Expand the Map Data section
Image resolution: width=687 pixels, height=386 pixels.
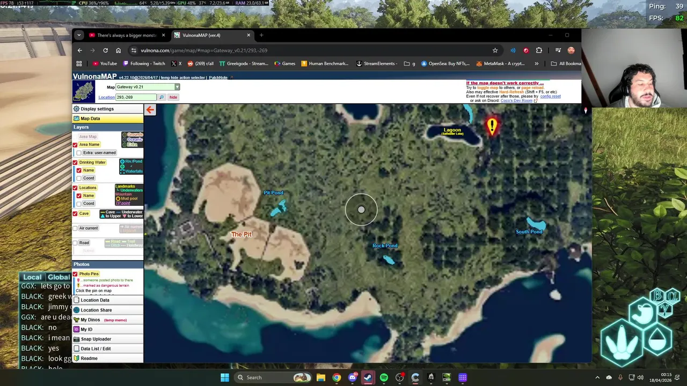[x=108, y=118]
